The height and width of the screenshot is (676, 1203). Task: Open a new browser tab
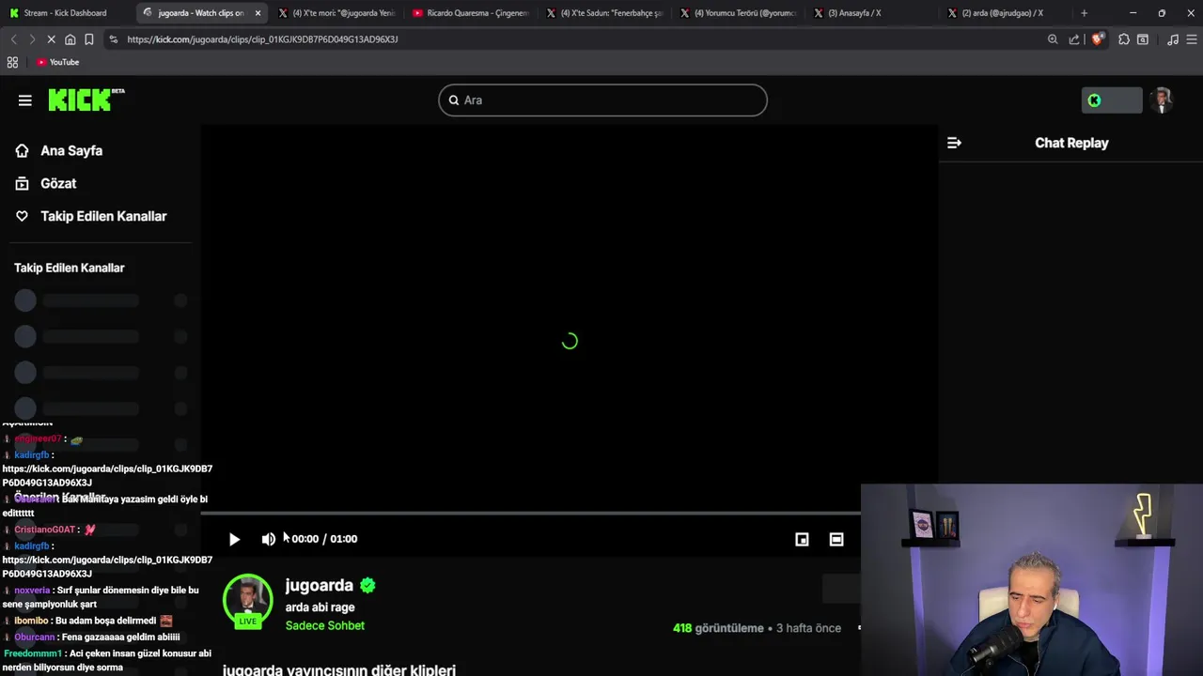point(1084,13)
